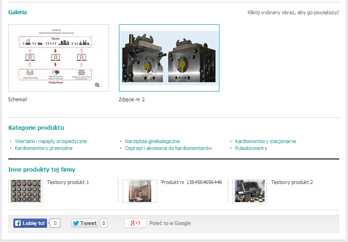Open Testowy produkt 1 thumbnail image
This screenshot has width=348, height=242.
(25, 191)
